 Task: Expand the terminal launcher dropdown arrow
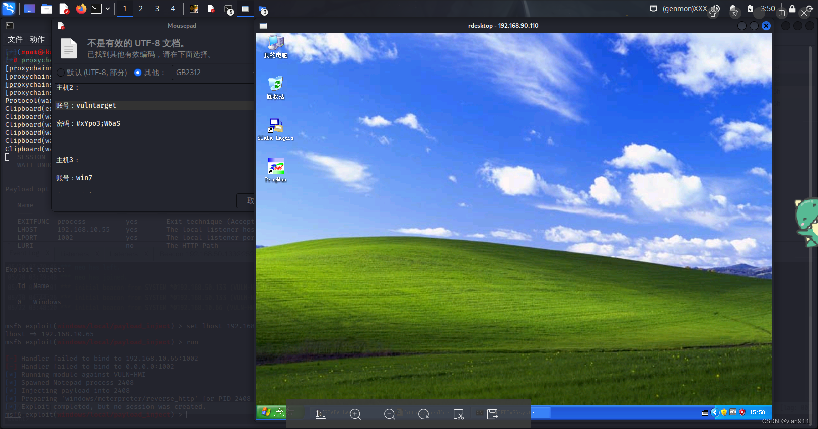click(x=108, y=9)
